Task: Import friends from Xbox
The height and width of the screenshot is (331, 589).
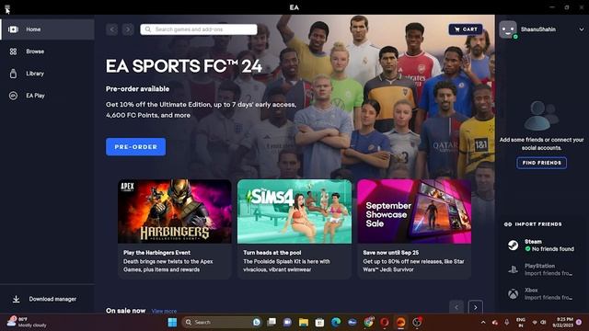Action: click(541, 294)
